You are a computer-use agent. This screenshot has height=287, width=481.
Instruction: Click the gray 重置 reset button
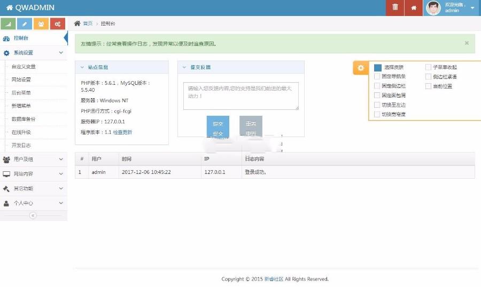pos(251,126)
